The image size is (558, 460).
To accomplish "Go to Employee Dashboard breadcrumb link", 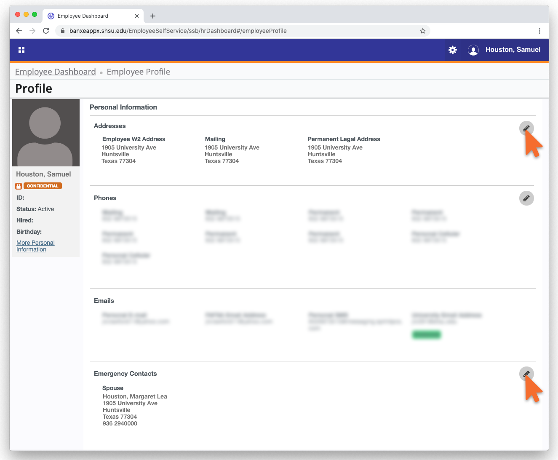I will click(55, 72).
